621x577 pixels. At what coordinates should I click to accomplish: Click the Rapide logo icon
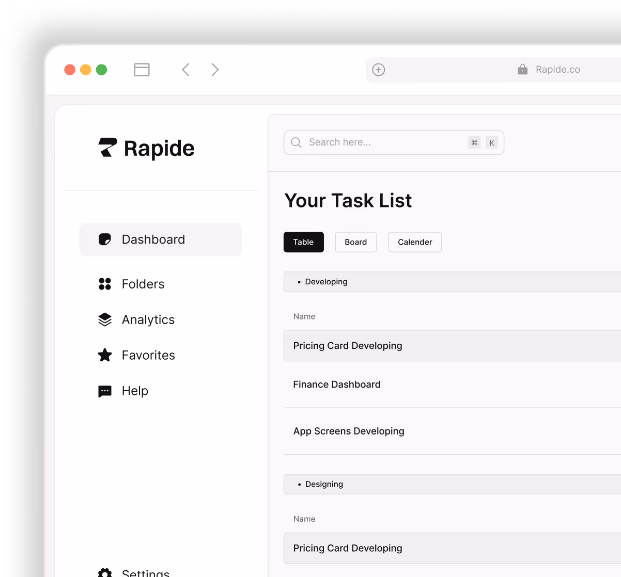(x=105, y=148)
